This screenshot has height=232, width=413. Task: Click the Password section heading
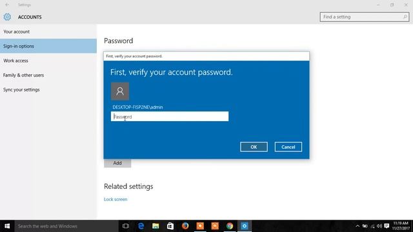118,41
